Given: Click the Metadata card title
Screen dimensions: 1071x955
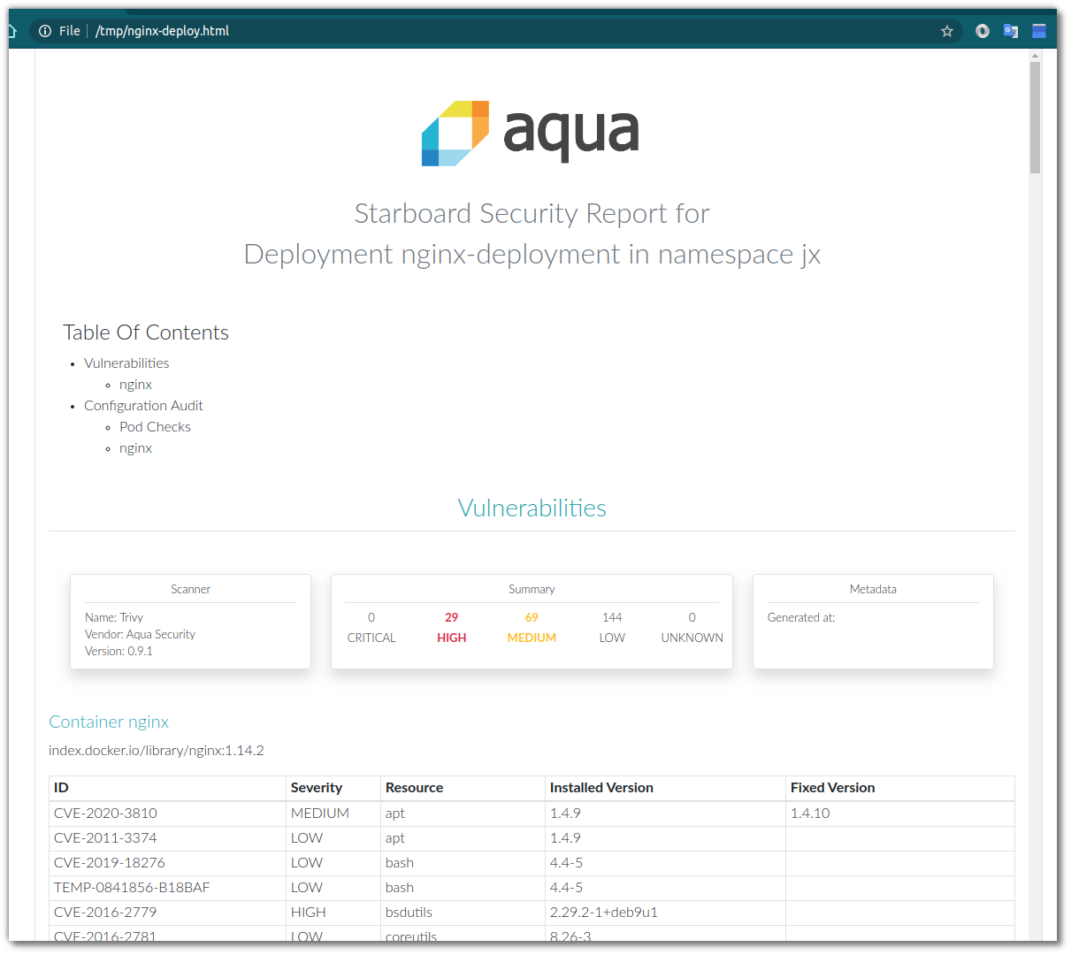Looking at the screenshot, I should click(873, 589).
